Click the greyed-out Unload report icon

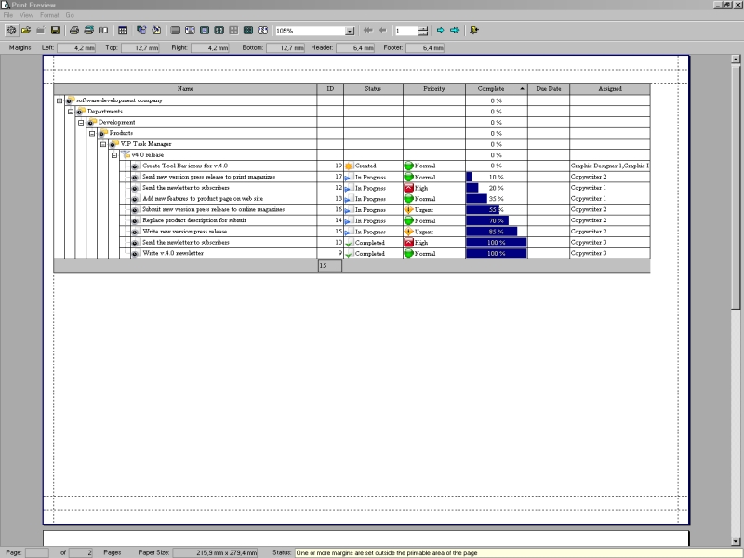click(40, 31)
